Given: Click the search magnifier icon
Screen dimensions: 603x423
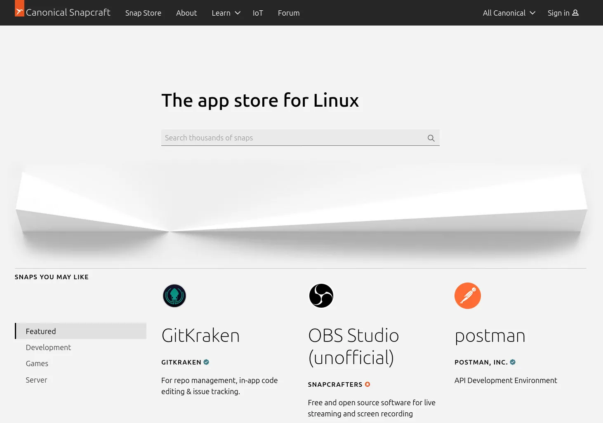Looking at the screenshot, I should pyautogui.click(x=431, y=138).
